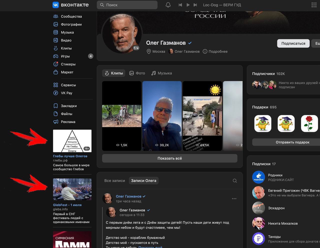
Task: Click the Игры notification badge 4
Action: (90, 56)
